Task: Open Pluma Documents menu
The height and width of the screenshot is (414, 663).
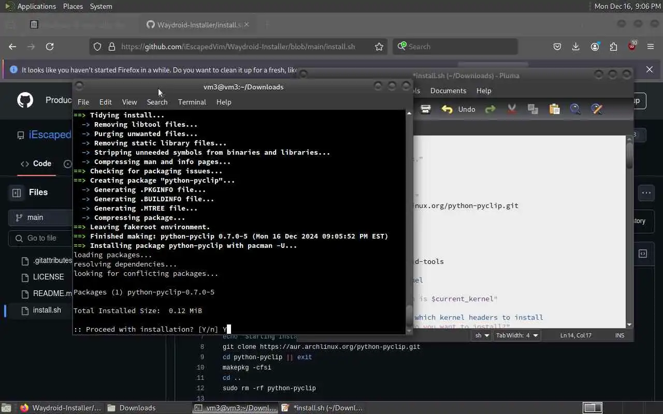Action: coord(448,91)
